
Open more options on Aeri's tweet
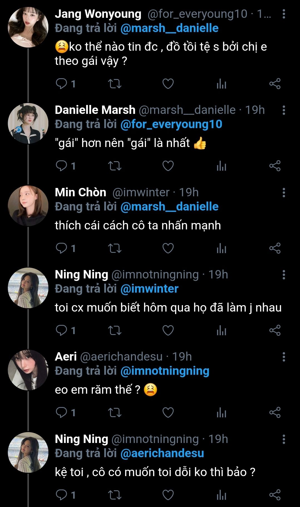coord(284,357)
